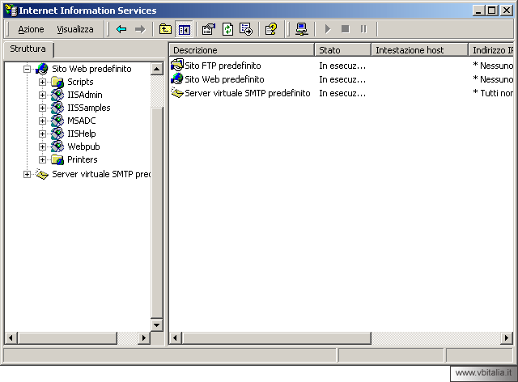Screen dimensions: 518x382
Task: Sort by the Indirizzo IP column header
Action: [491, 50]
